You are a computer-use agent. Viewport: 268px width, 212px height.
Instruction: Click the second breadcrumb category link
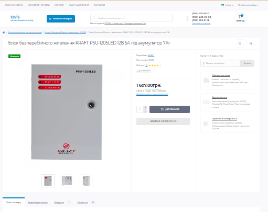(65, 32)
